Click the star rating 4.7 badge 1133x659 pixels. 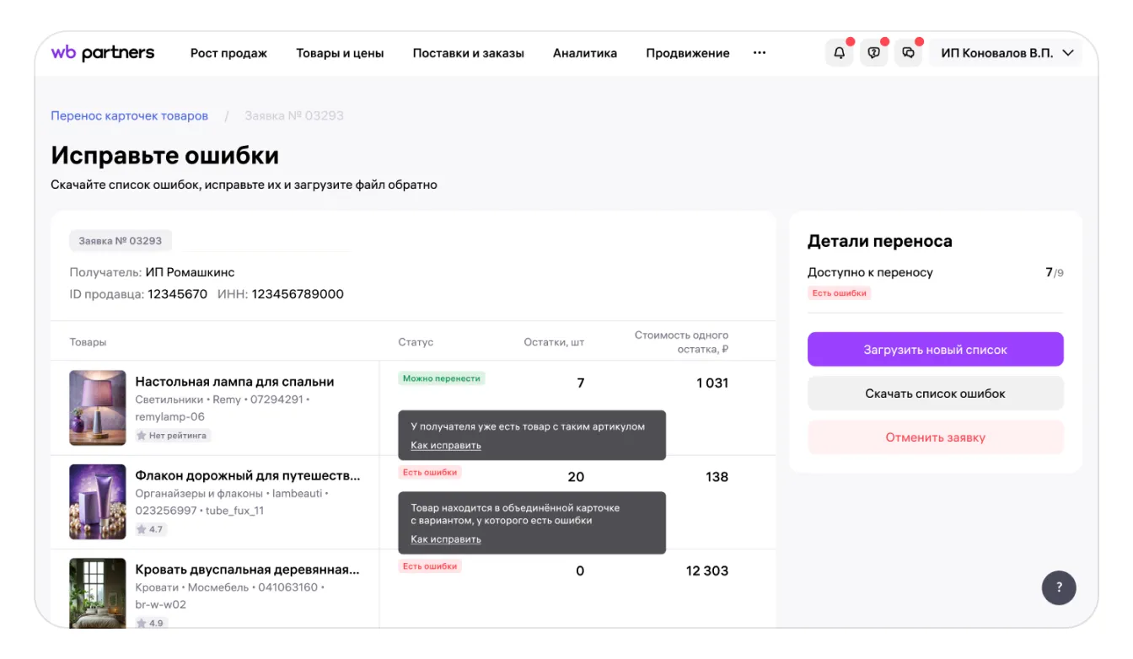click(151, 529)
